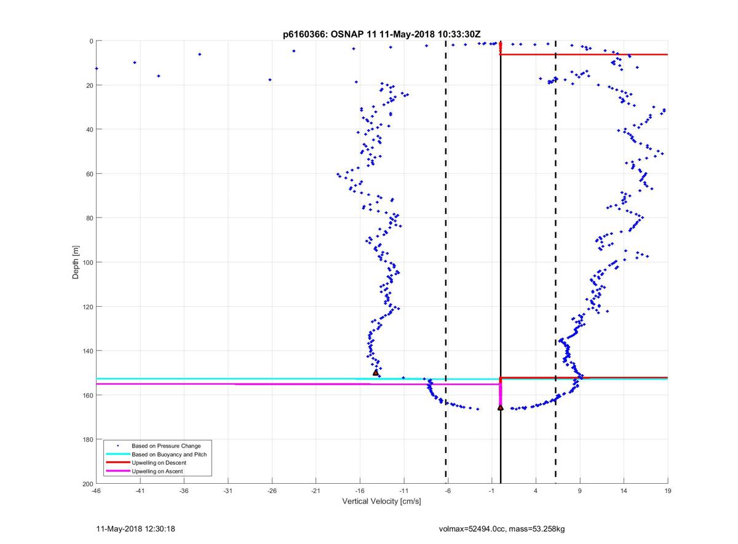The width and height of the screenshot is (738, 544).
Task: Click legend entry 'Upwelling on Ascent'
Action: pyautogui.click(x=157, y=471)
